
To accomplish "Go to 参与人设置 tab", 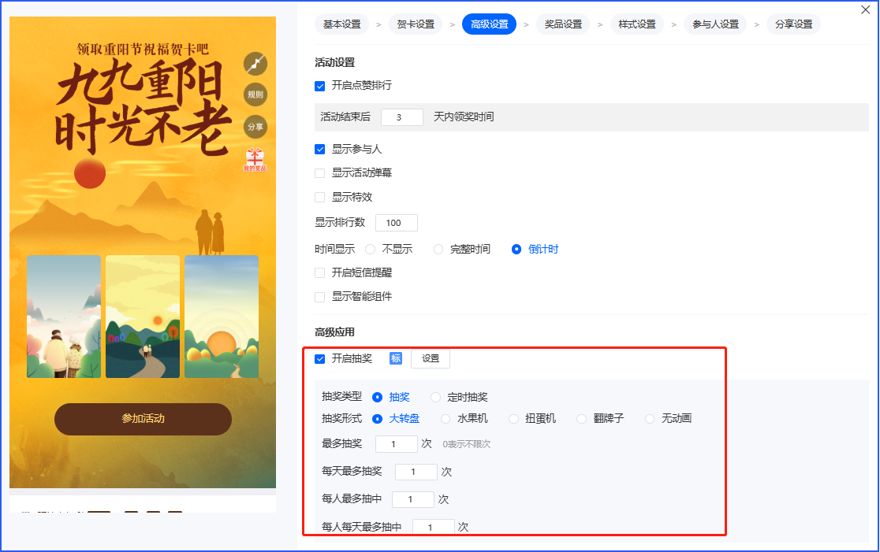I will pyautogui.click(x=715, y=24).
